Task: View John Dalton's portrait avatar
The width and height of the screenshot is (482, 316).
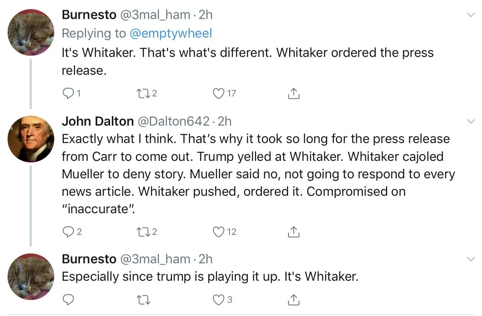Action: [31, 139]
